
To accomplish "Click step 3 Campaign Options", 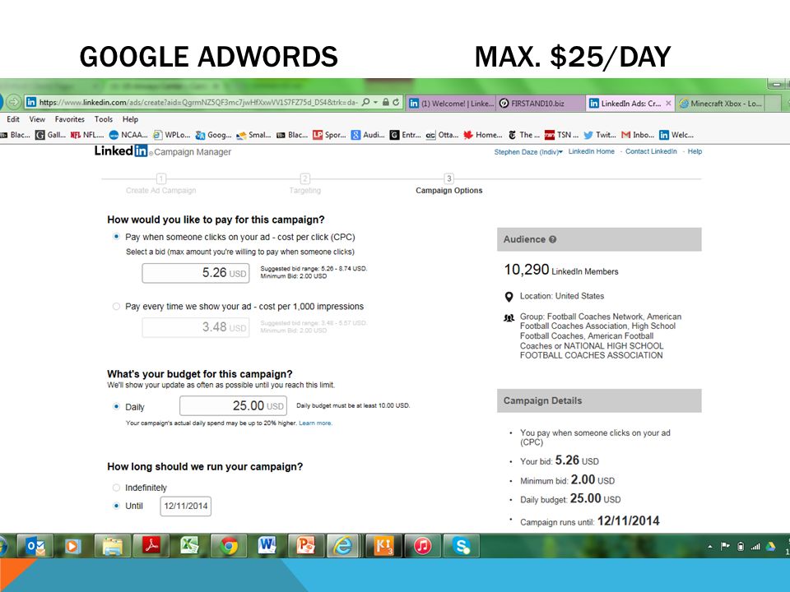I will click(449, 184).
